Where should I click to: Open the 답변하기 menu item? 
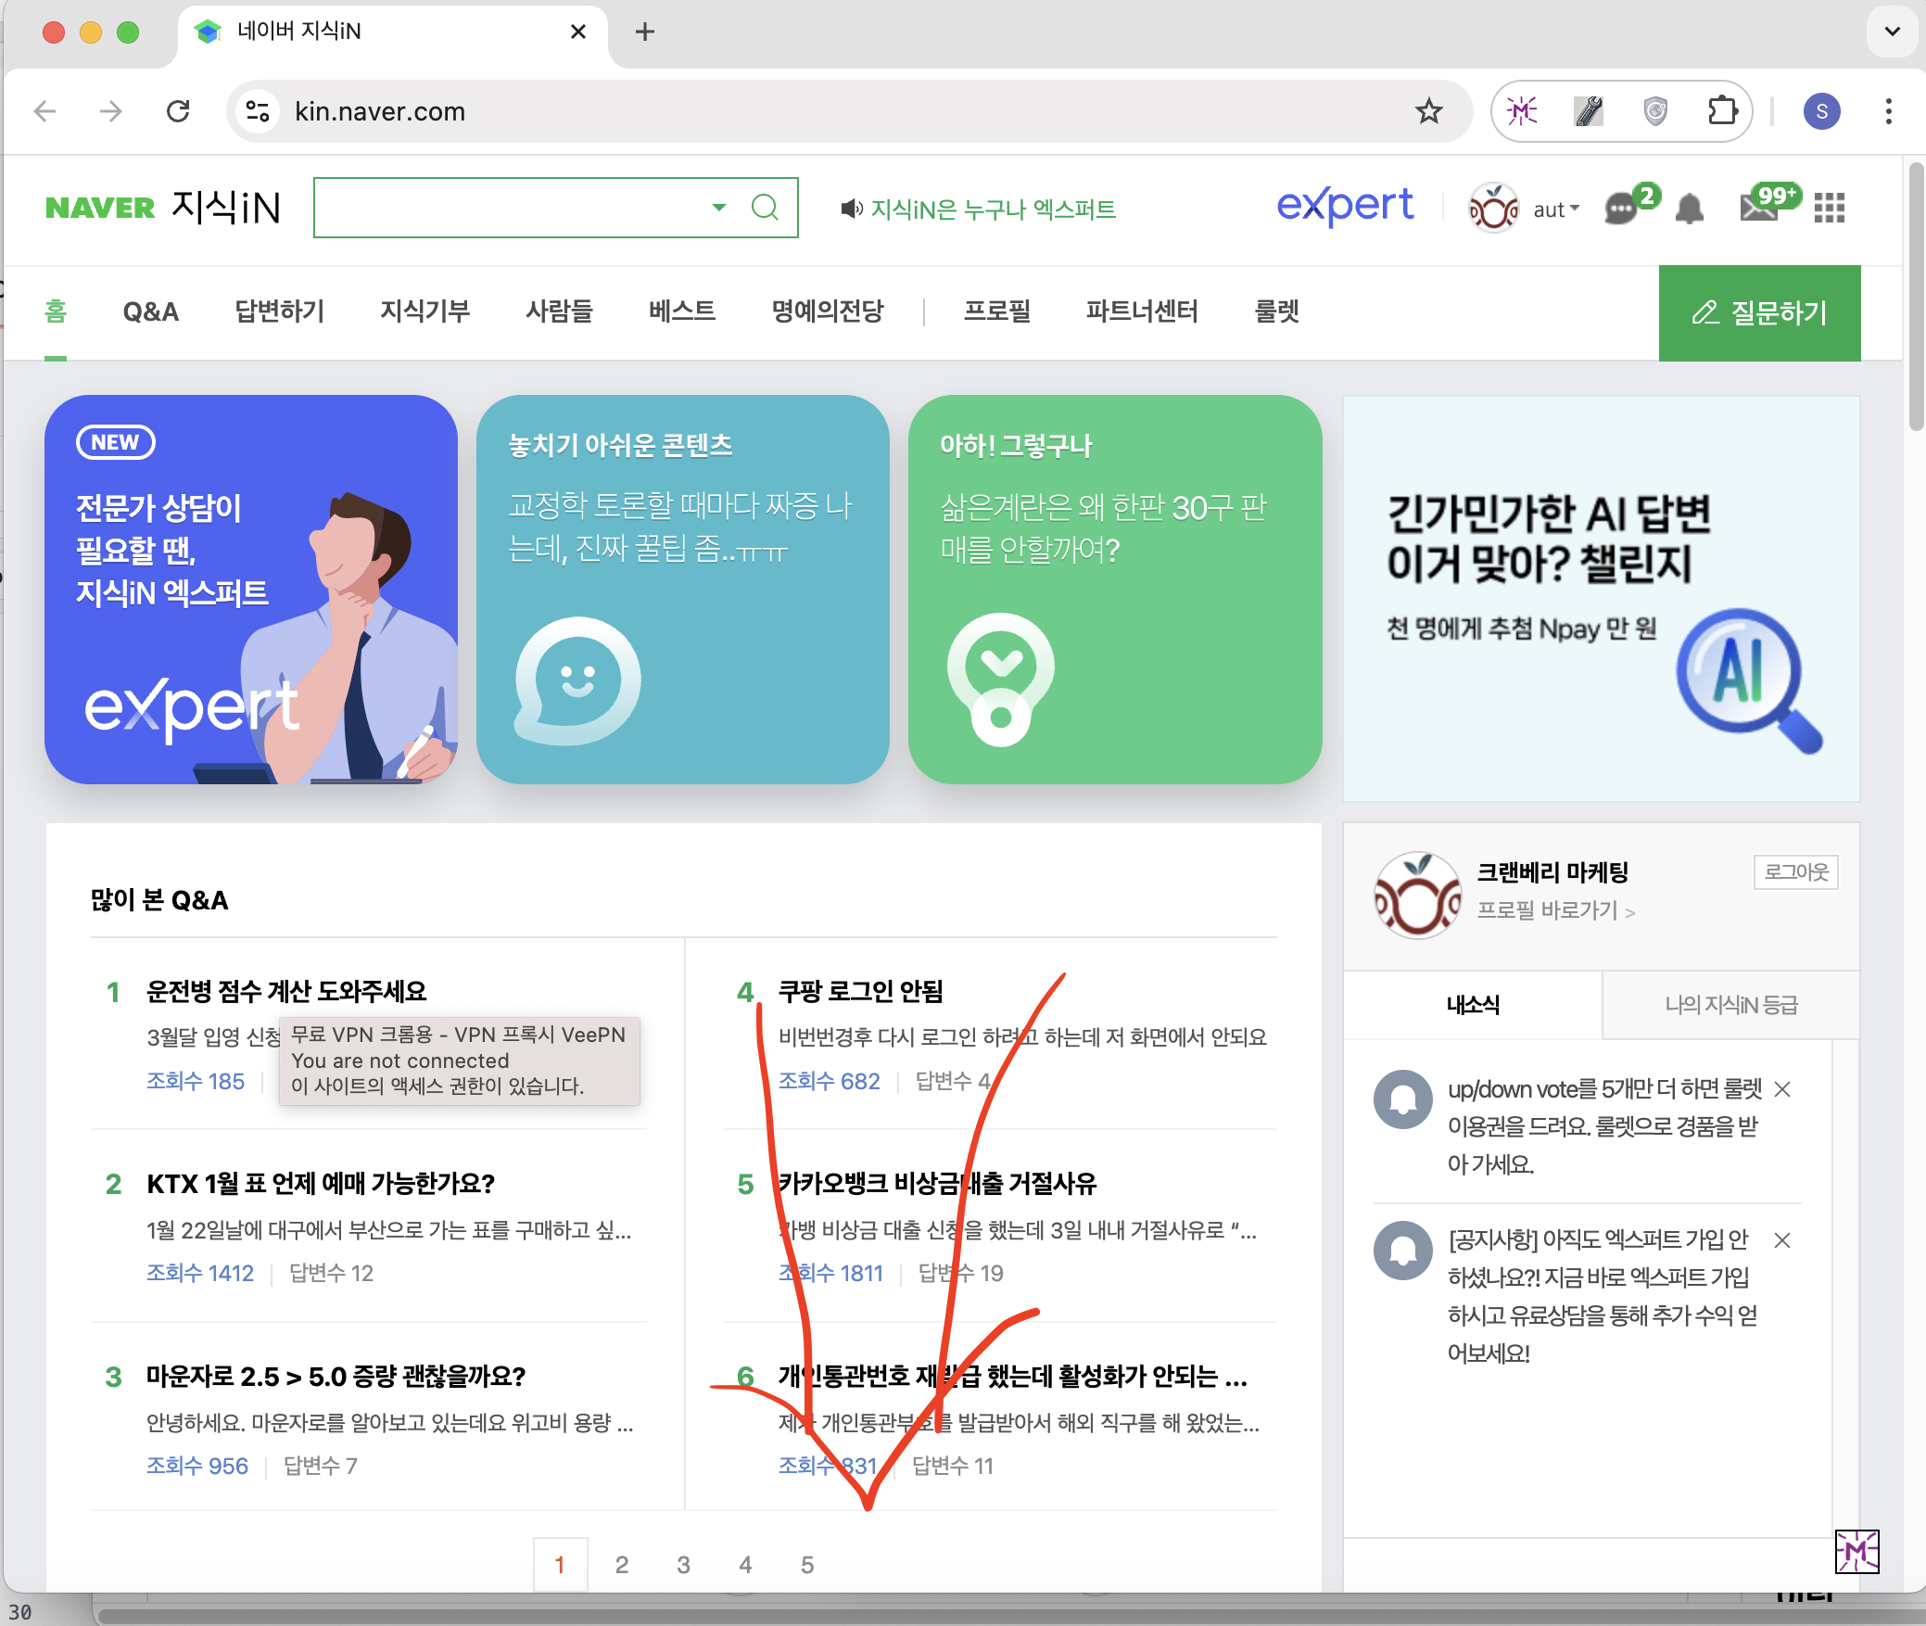[279, 311]
